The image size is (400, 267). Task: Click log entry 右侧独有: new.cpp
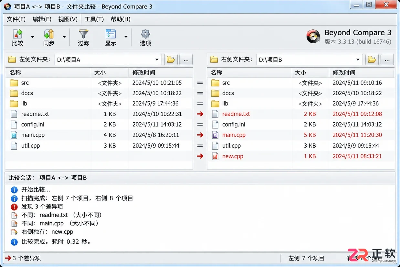pyautogui.click(x=47, y=232)
